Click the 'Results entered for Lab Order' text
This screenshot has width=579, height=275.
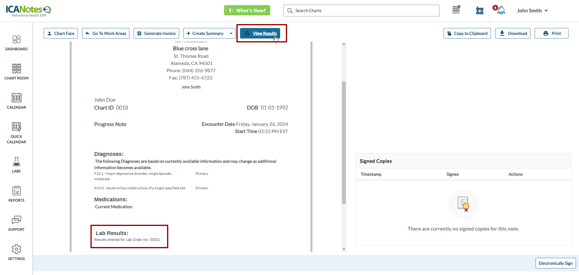[x=127, y=240]
